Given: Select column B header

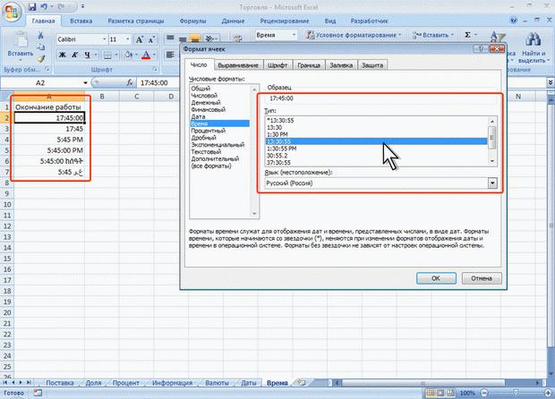Looking at the screenshot, I should click(102, 97).
